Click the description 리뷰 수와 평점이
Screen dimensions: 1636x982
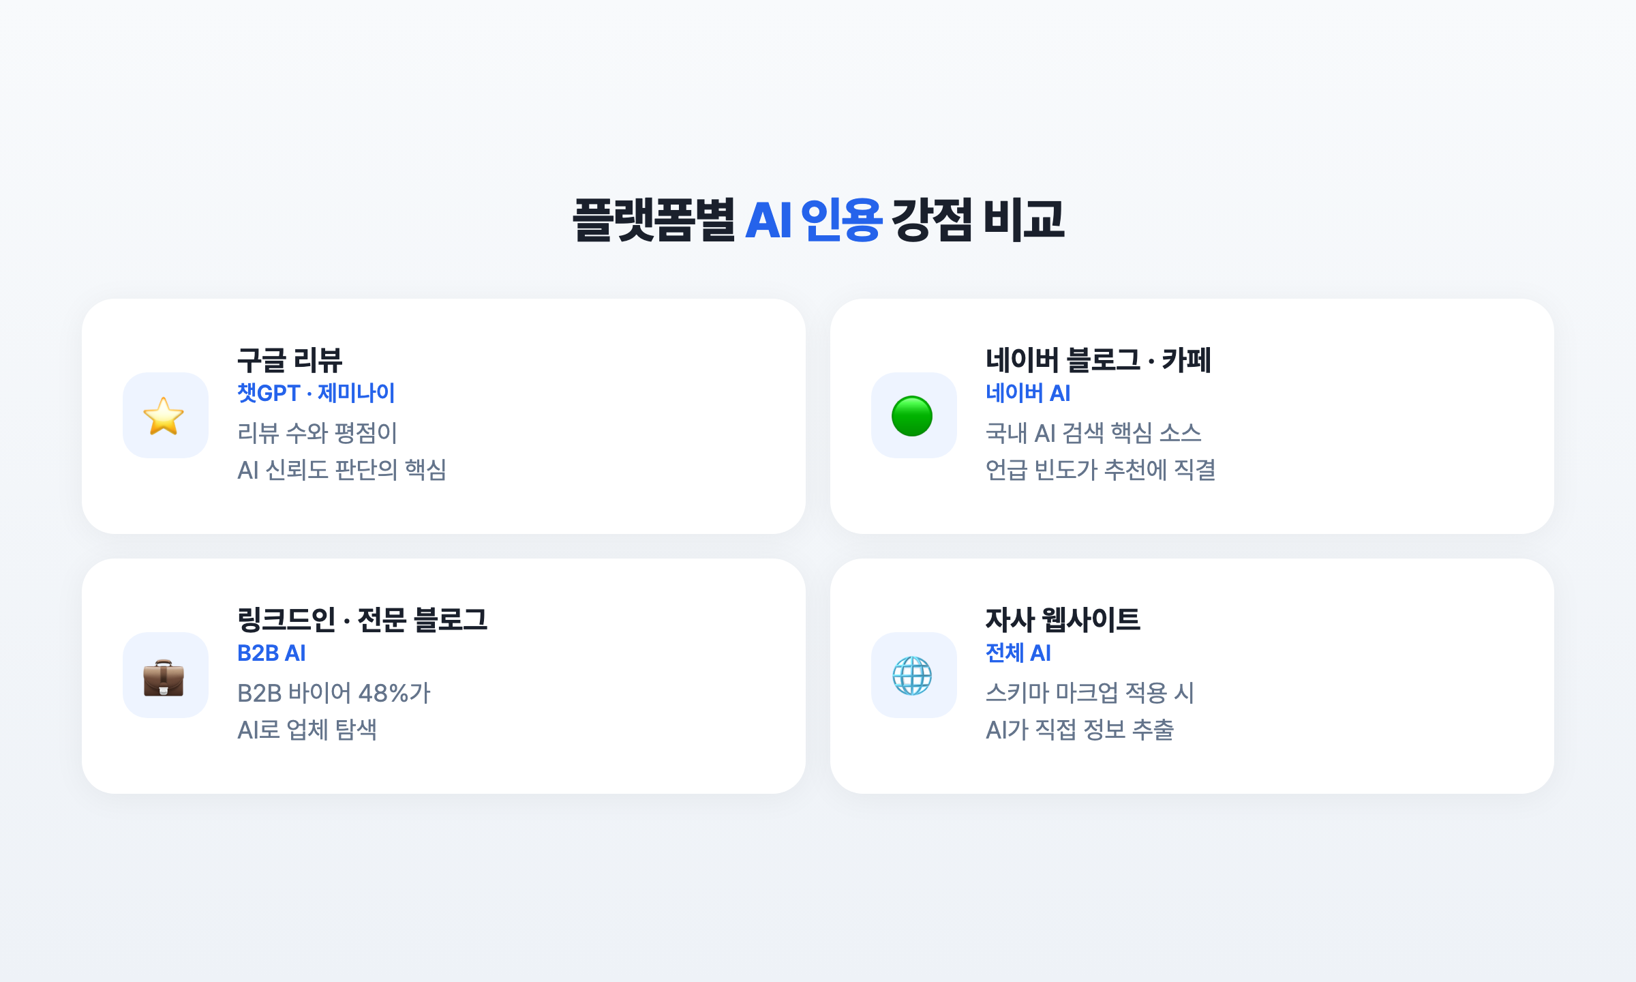pos(317,432)
